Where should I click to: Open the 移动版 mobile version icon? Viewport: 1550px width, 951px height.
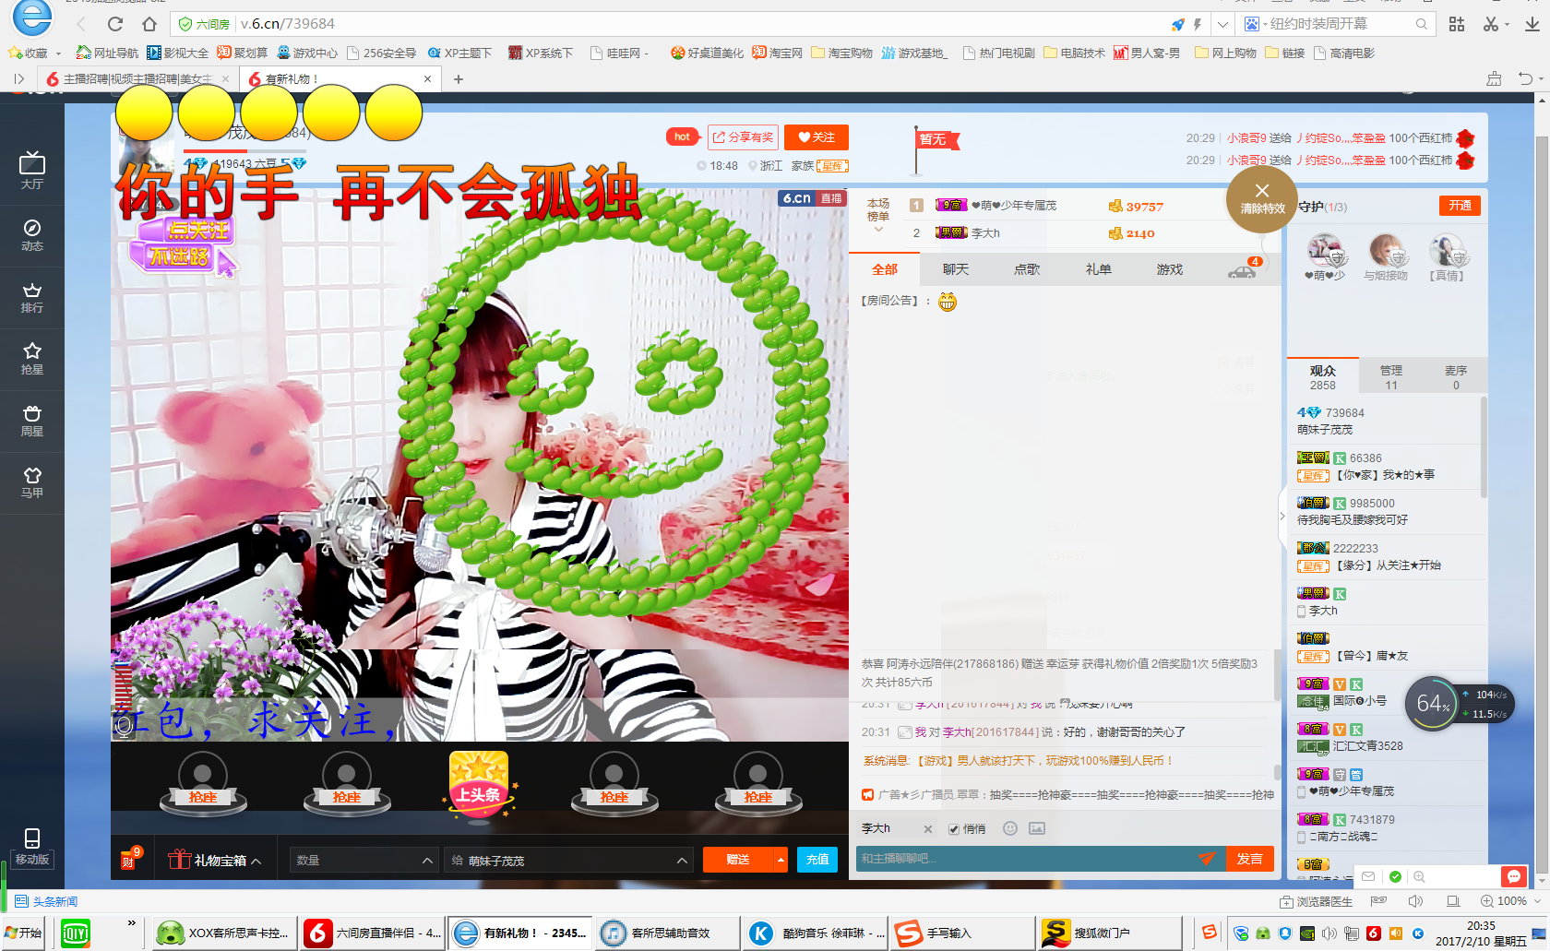pyautogui.click(x=32, y=847)
